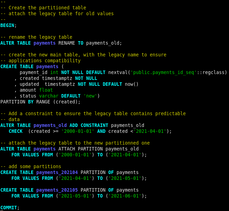Select the comment 'attach the legacy table for old values'

pyautogui.click(x=61, y=14)
